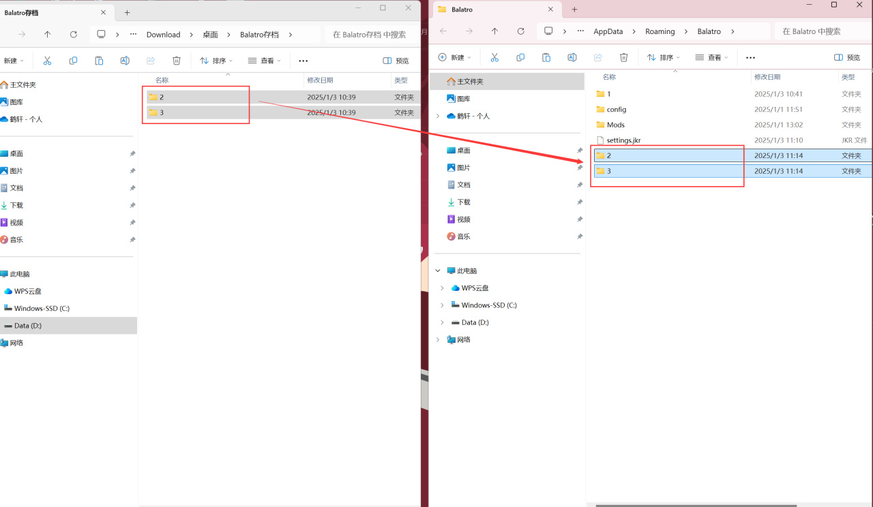Click Delete trash icon in AppData Balatro window
The width and height of the screenshot is (873, 507).
tap(624, 57)
